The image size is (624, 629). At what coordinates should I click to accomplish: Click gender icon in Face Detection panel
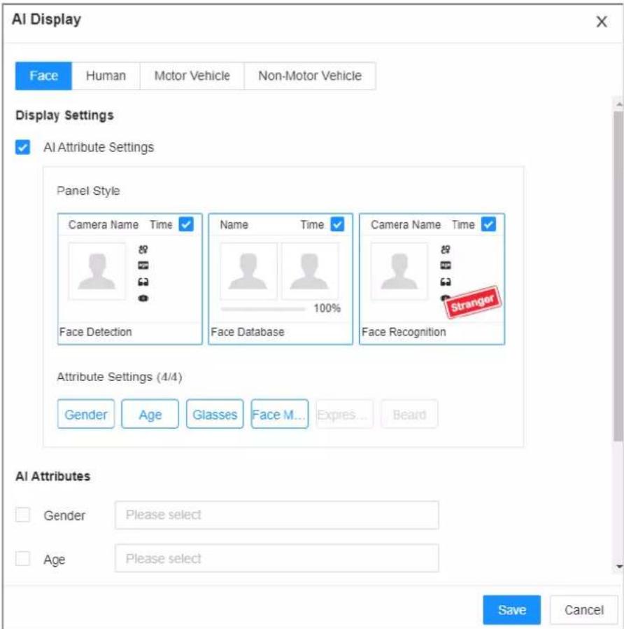143,249
